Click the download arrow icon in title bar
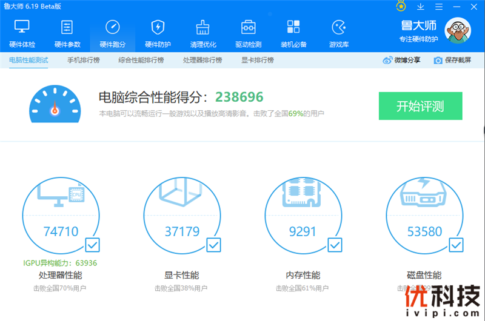Screen dimensions: 485x321 [x=420, y=7]
